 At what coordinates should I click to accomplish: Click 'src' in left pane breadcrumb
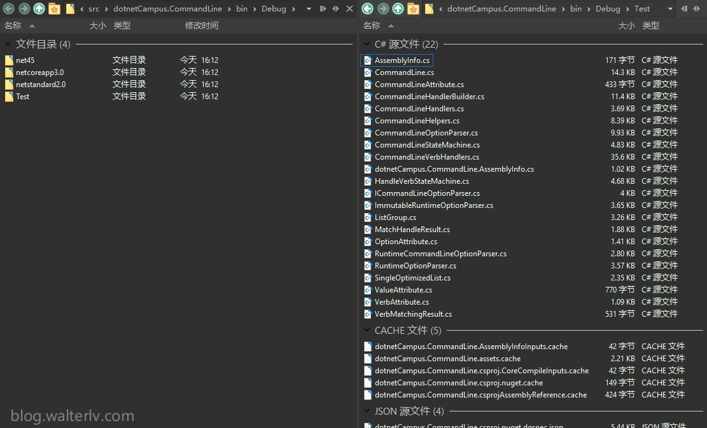click(x=94, y=9)
